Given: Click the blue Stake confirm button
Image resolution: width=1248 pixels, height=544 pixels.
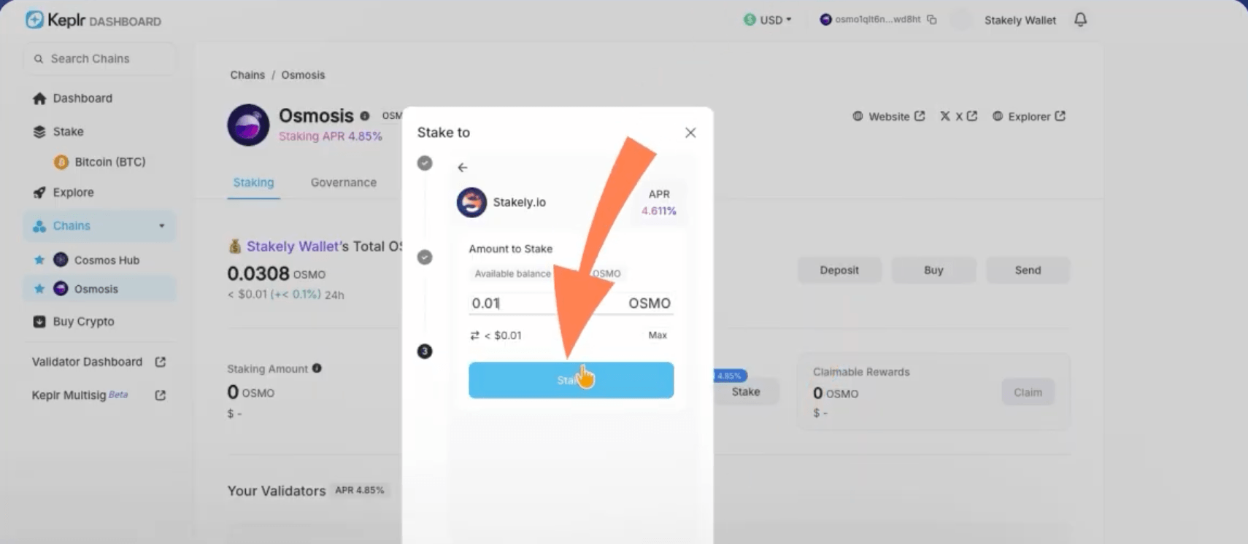Looking at the screenshot, I should tap(571, 380).
